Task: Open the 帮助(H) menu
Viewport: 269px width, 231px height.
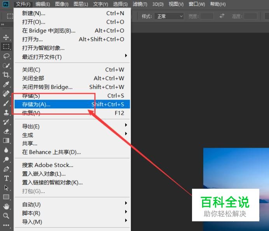Action: pyautogui.click(x=218, y=4)
